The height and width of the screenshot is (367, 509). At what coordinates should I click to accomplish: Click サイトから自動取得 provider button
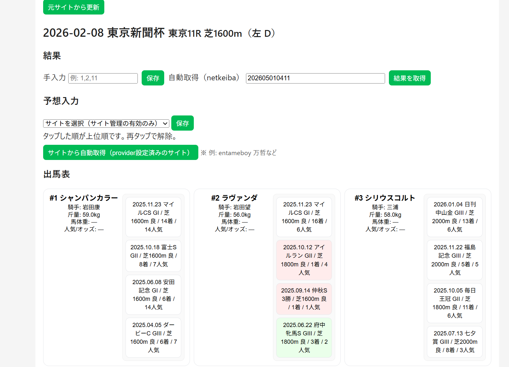[120, 153]
